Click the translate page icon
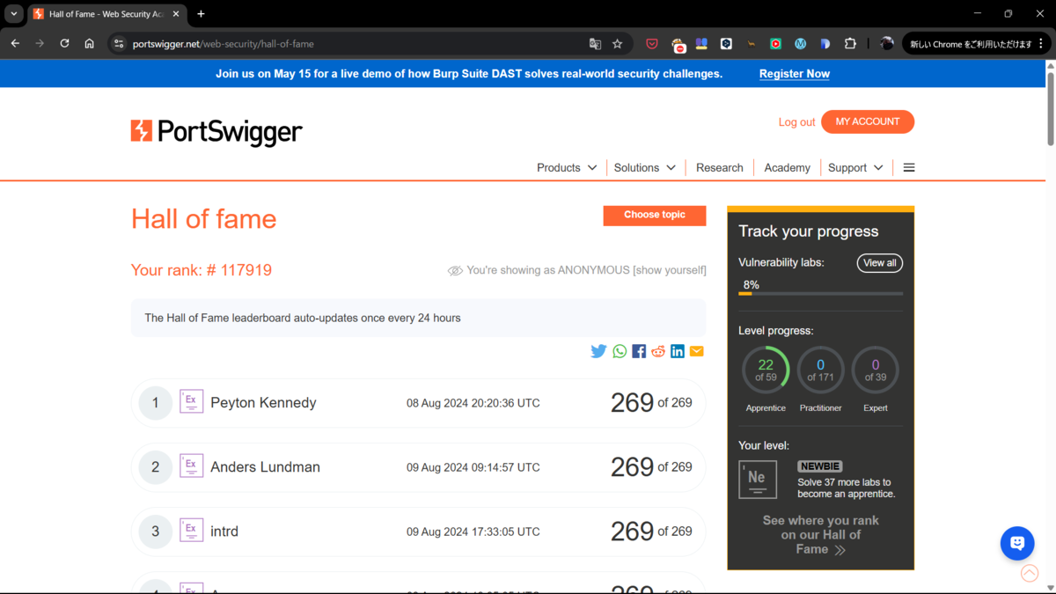Screen dimensions: 1056x594 [x=595, y=43]
